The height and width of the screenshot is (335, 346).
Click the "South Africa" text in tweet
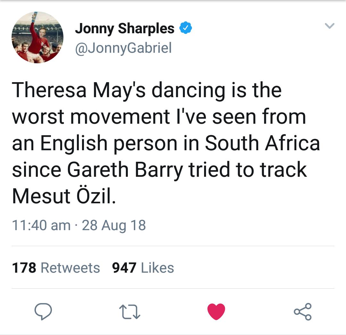tap(262, 143)
